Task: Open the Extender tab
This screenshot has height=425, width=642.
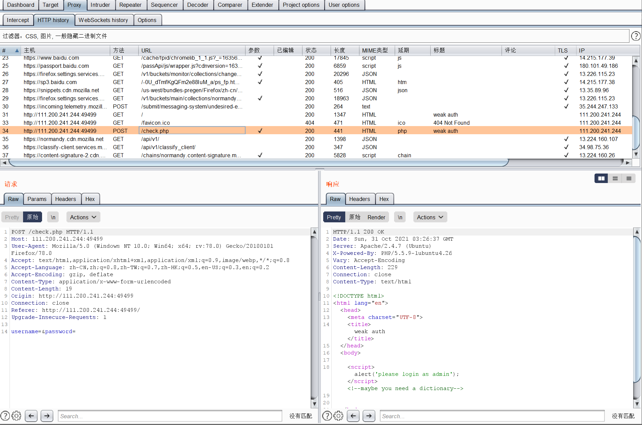Action: point(262,5)
